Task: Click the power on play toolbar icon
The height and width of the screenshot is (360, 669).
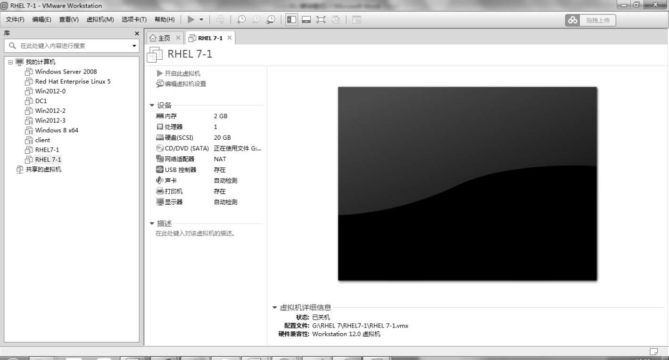Action: click(191, 19)
